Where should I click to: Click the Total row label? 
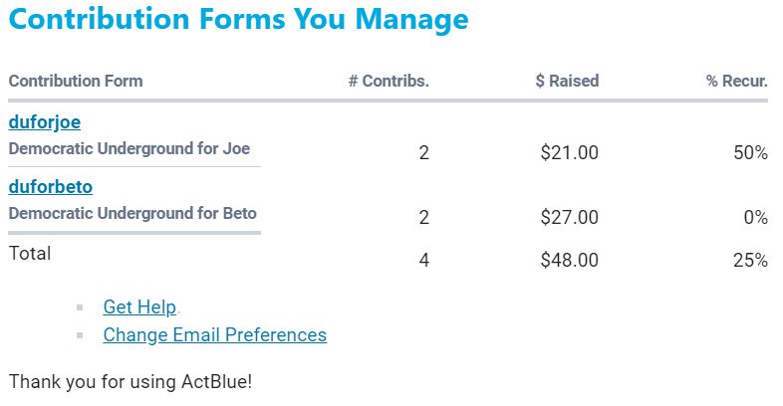point(30,254)
